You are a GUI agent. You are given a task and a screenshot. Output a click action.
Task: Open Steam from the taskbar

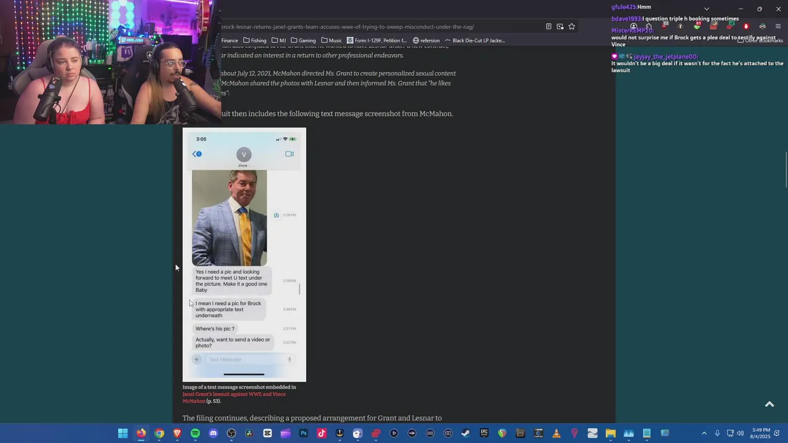[466, 433]
